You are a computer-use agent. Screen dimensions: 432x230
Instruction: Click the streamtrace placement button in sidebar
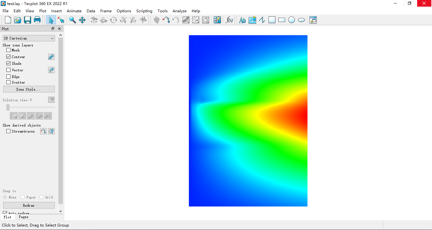pyautogui.click(x=43, y=131)
